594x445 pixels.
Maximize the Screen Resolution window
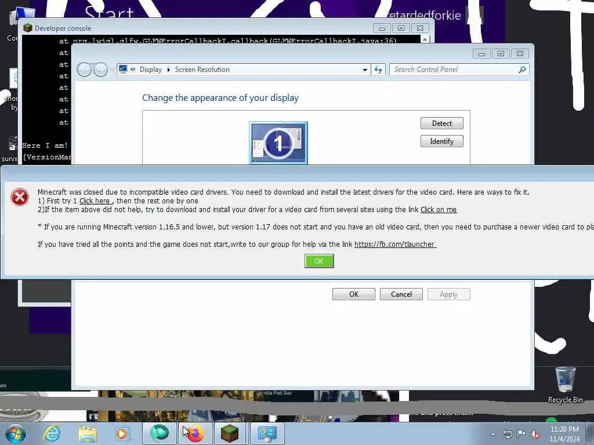pos(501,54)
